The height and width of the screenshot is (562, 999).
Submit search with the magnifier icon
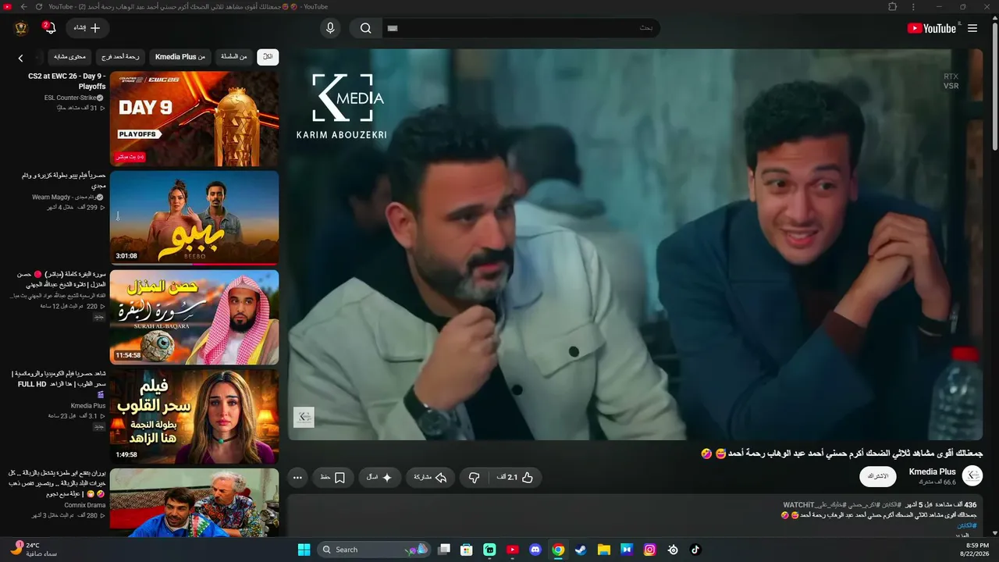tap(365, 28)
